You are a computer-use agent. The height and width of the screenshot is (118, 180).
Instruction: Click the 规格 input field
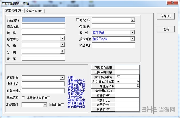click(43, 32)
